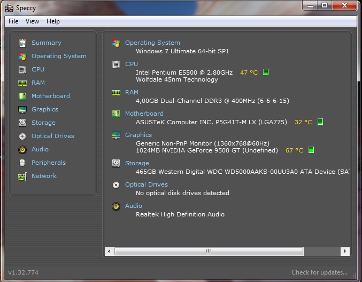Open the Help menu
Screen dimensions: 362x282
[53, 21]
